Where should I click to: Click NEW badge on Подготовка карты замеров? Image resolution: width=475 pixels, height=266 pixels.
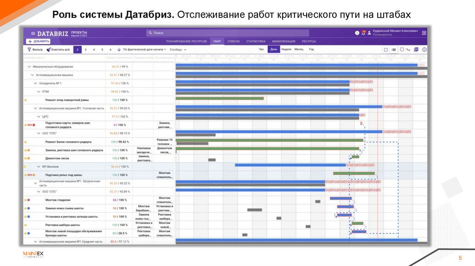pos(30,125)
